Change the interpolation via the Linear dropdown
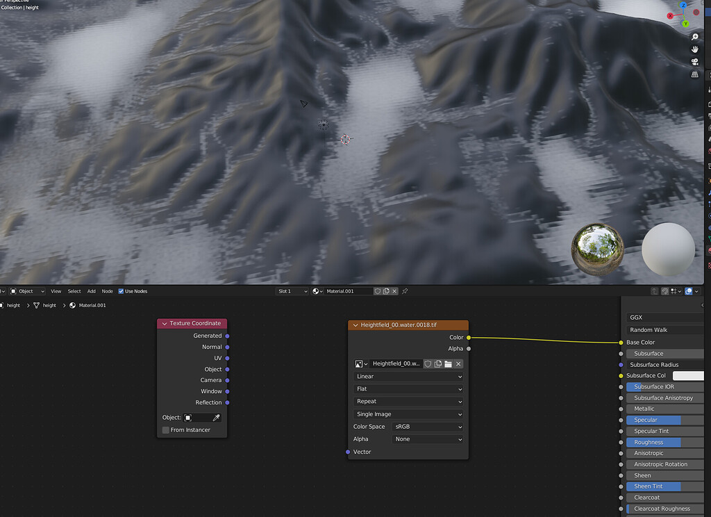Image resolution: width=711 pixels, height=517 pixels. tap(408, 376)
